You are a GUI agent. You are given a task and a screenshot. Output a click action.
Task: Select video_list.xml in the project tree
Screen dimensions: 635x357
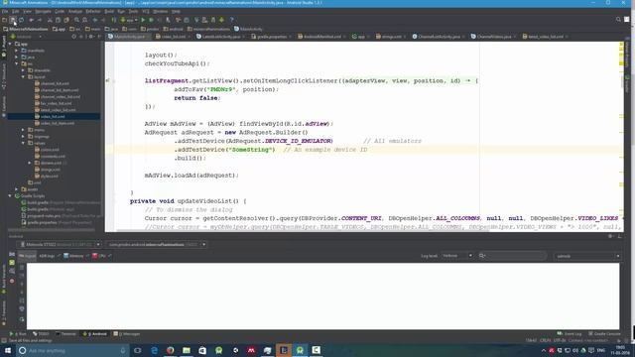53,117
